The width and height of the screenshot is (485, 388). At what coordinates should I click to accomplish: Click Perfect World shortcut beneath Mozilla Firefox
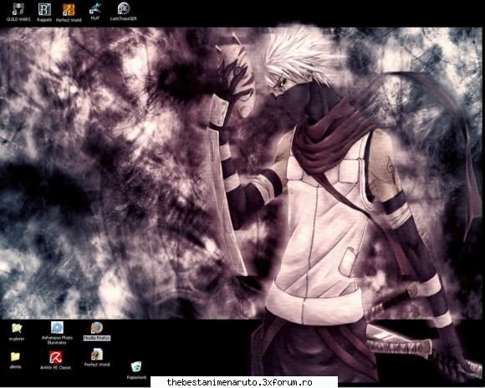point(97,358)
